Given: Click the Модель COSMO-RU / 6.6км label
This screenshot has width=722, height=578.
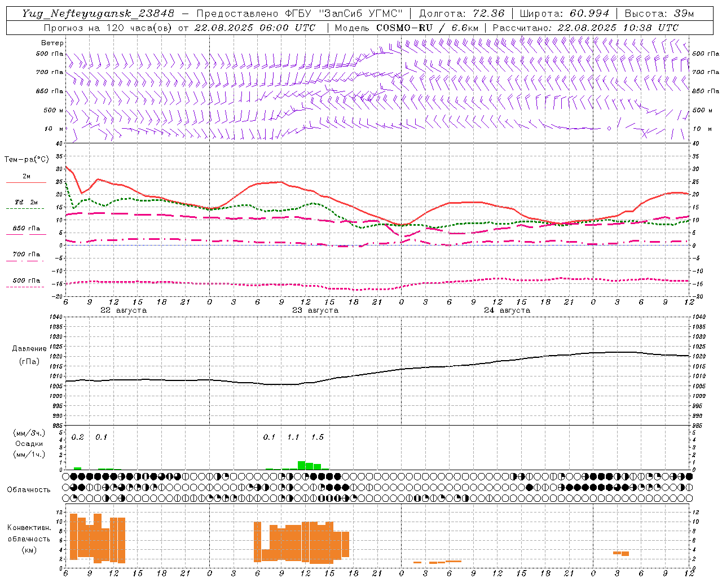Looking at the screenshot, I should 407,28.
